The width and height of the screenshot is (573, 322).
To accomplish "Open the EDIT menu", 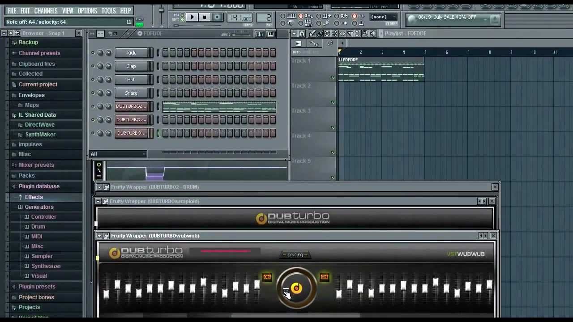I will (25, 11).
